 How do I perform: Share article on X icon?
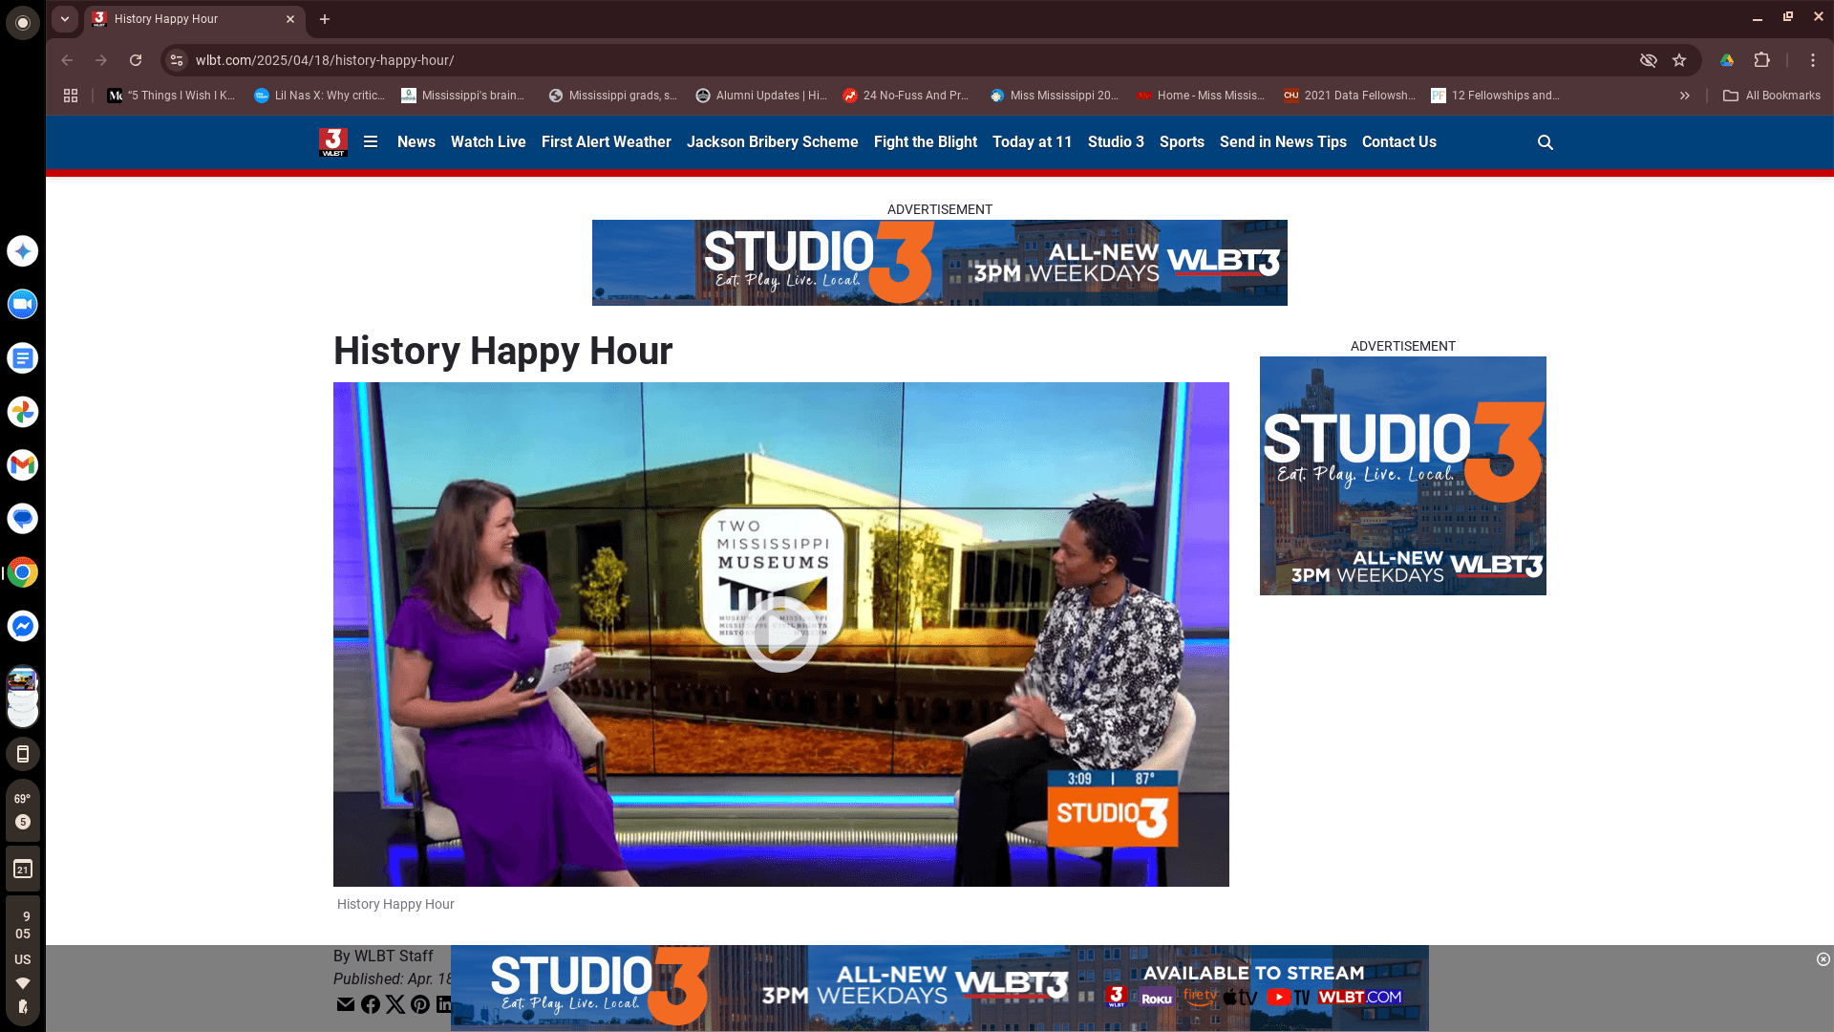(x=395, y=1004)
